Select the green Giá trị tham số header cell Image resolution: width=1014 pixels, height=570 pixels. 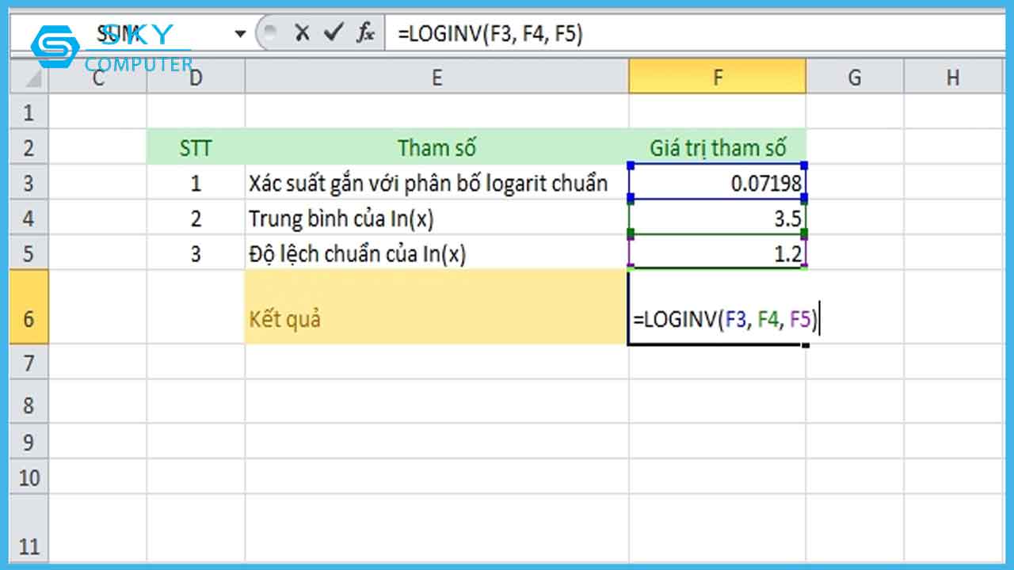click(x=717, y=147)
